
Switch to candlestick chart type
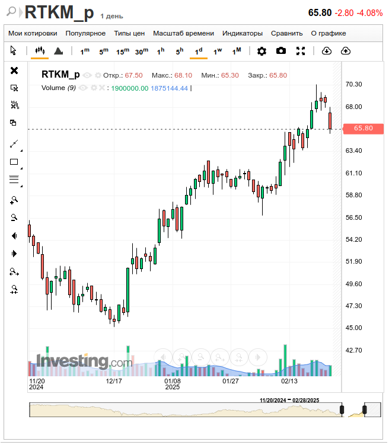pyautogui.click(x=40, y=51)
